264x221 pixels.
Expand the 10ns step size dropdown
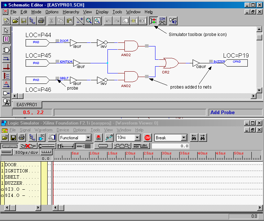(137, 138)
